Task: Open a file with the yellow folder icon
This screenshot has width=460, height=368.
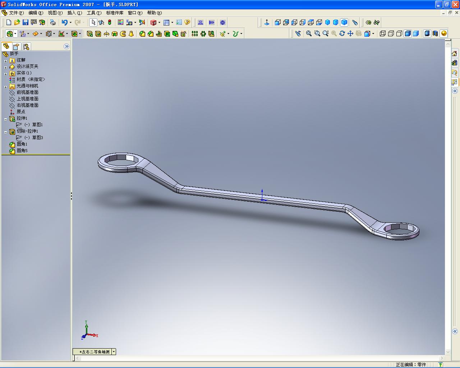Action: click(17, 22)
